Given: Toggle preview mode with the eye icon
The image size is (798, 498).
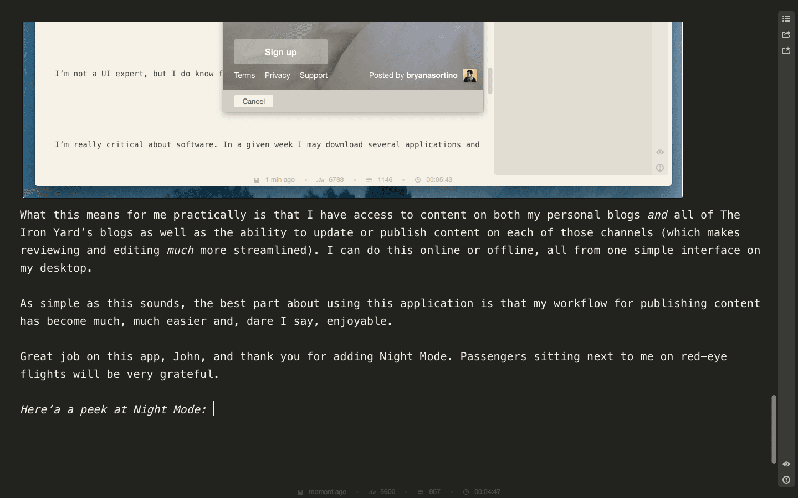Looking at the screenshot, I should click(x=786, y=464).
